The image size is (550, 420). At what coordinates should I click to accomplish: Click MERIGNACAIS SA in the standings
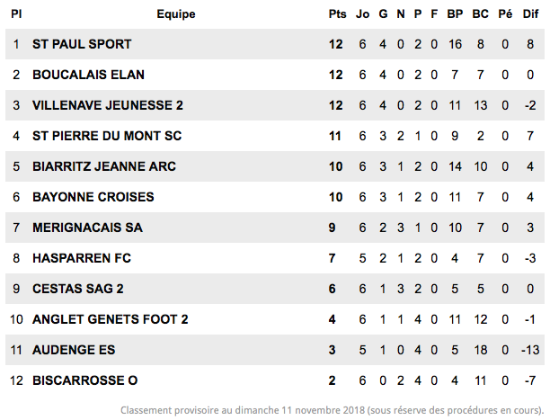(x=88, y=228)
